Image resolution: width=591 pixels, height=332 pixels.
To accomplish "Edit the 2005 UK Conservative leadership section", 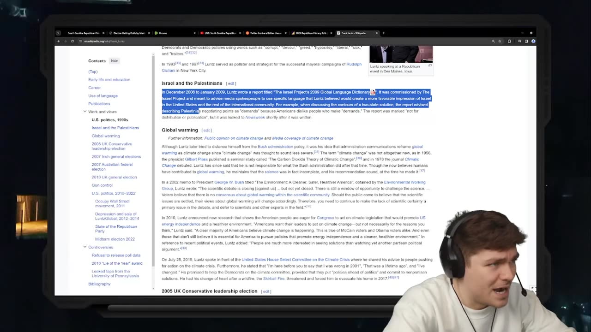I will point(266,291).
